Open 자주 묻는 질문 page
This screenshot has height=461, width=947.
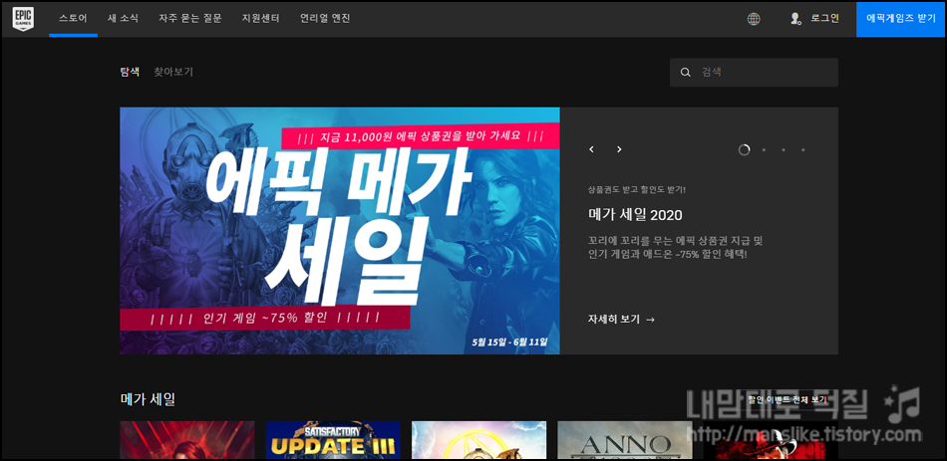point(190,18)
